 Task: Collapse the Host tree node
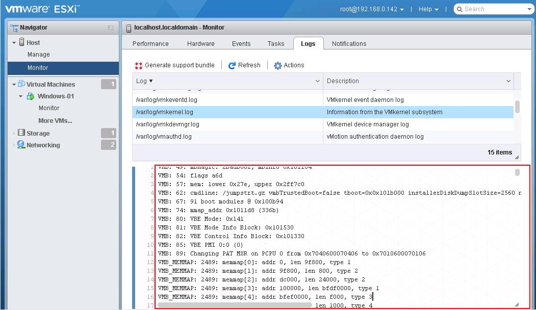14,43
